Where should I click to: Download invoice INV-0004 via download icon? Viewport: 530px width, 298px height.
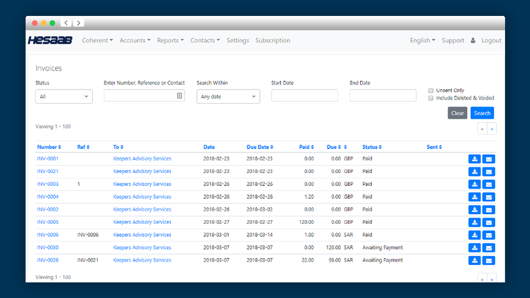pos(474,197)
